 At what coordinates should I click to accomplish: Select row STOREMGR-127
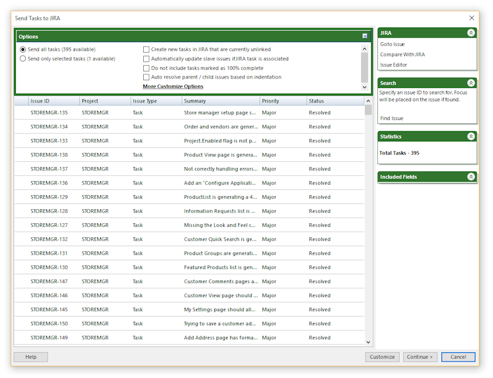click(x=189, y=225)
